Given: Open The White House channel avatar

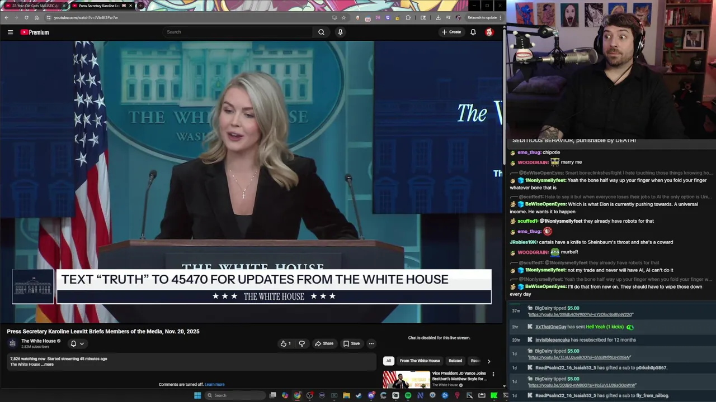Looking at the screenshot, I should 12,343.
